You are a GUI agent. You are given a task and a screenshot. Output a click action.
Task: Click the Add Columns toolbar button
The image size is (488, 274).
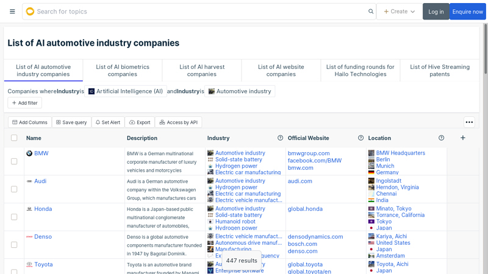click(x=30, y=122)
